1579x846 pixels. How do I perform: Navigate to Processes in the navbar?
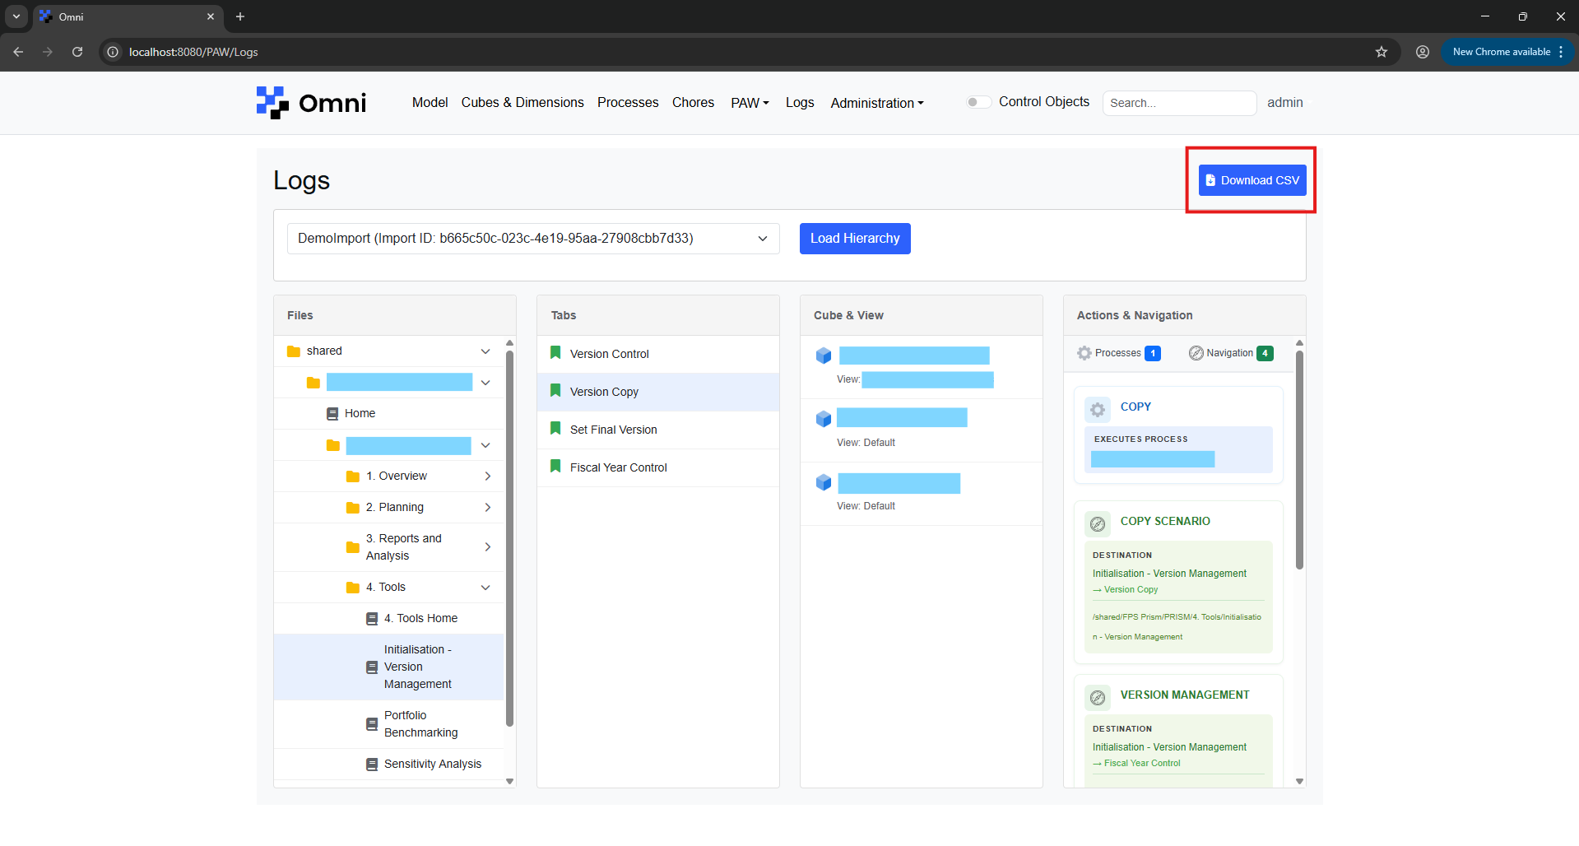point(628,102)
